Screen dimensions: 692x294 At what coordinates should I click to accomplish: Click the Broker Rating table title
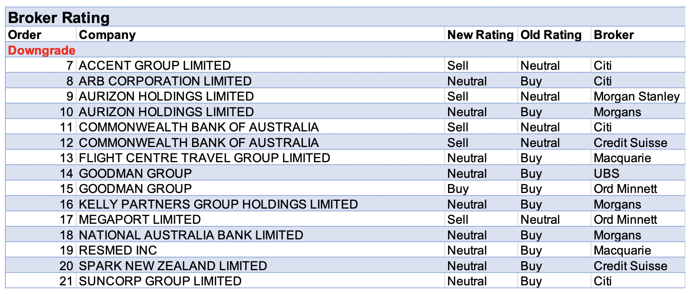59,18
